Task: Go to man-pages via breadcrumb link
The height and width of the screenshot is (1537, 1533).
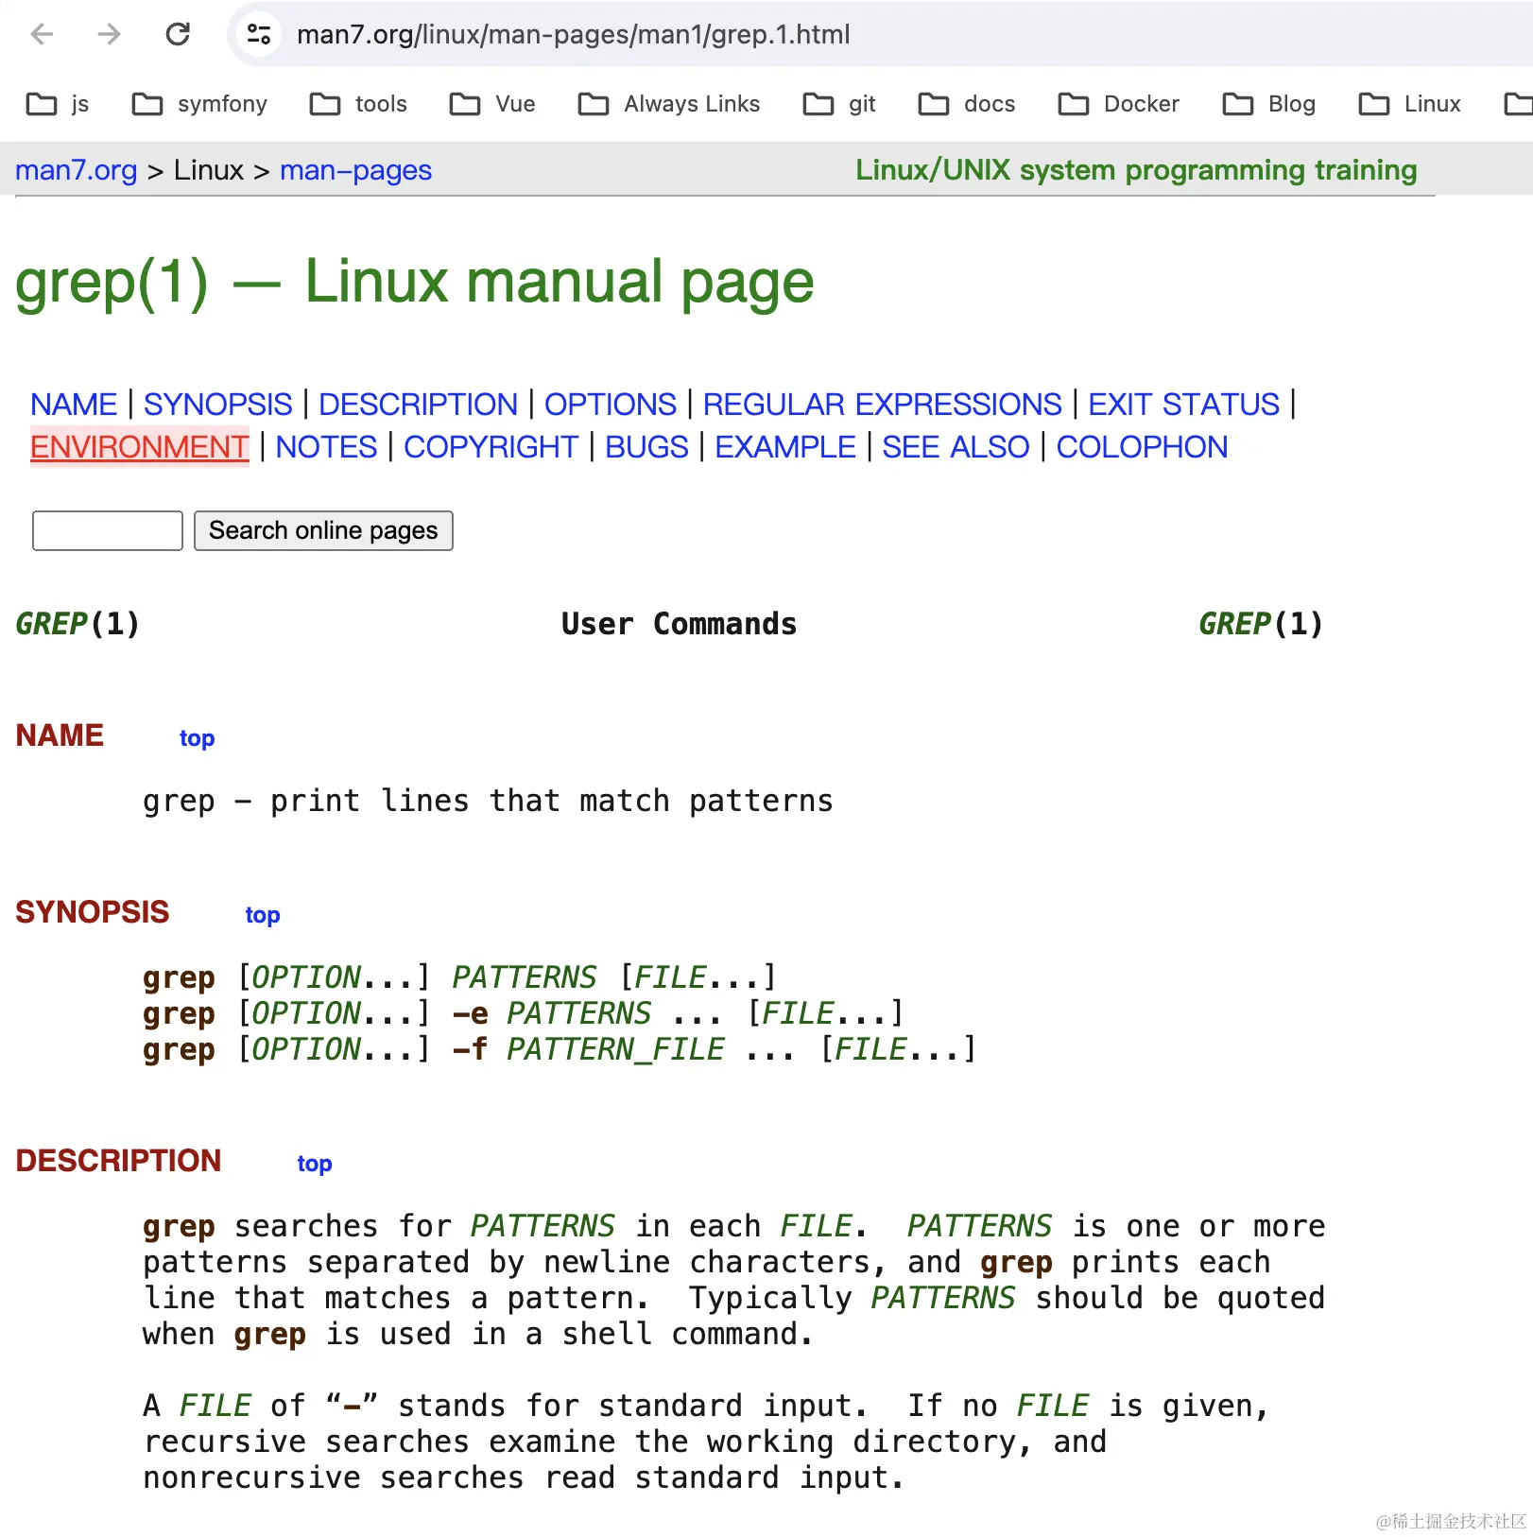Action: coord(355,170)
